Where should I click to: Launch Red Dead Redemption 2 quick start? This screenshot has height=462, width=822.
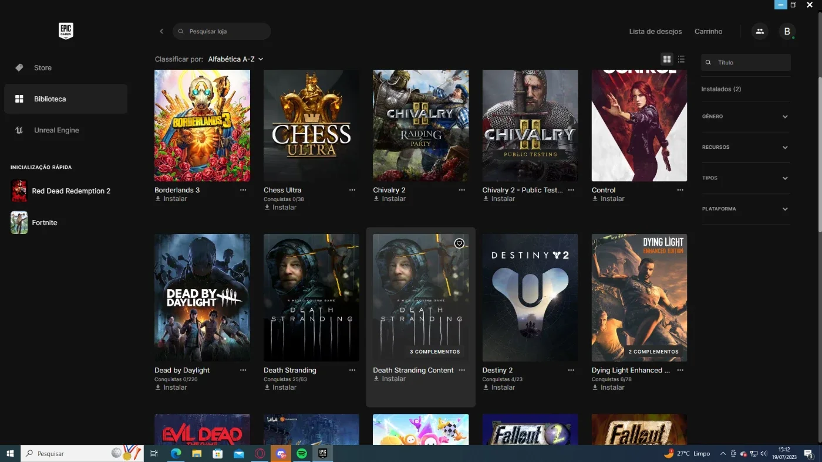click(x=65, y=191)
